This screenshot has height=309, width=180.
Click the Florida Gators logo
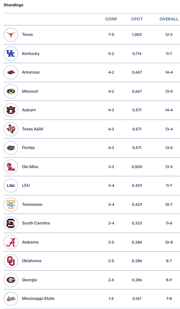tap(11, 148)
